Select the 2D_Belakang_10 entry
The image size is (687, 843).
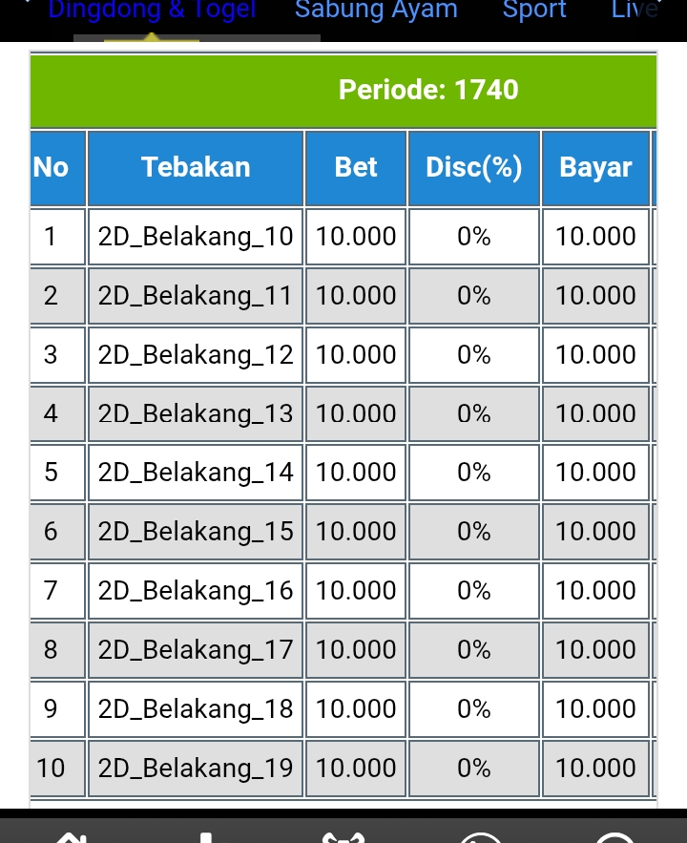(196, 237)
